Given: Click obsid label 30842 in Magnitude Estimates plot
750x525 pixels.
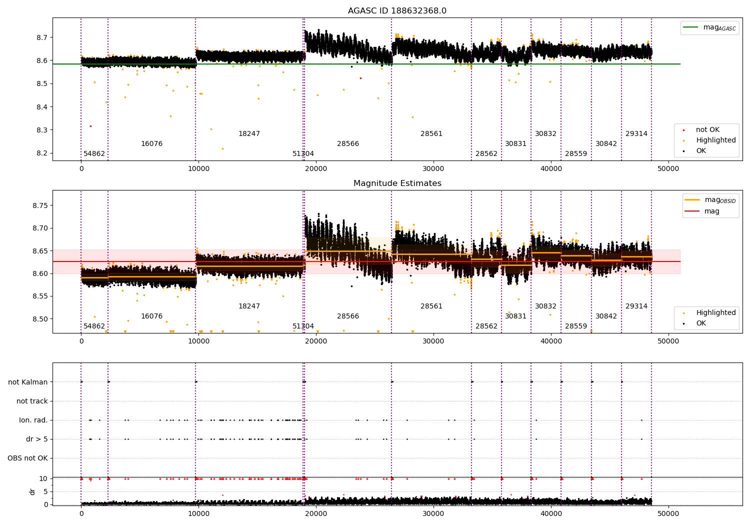Looking at the screenshot, I should (606, 316).
